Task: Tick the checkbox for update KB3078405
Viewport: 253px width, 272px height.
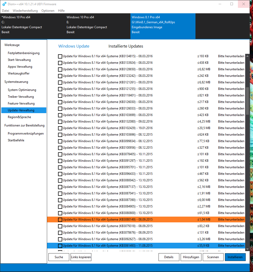Action: (60, 154)
